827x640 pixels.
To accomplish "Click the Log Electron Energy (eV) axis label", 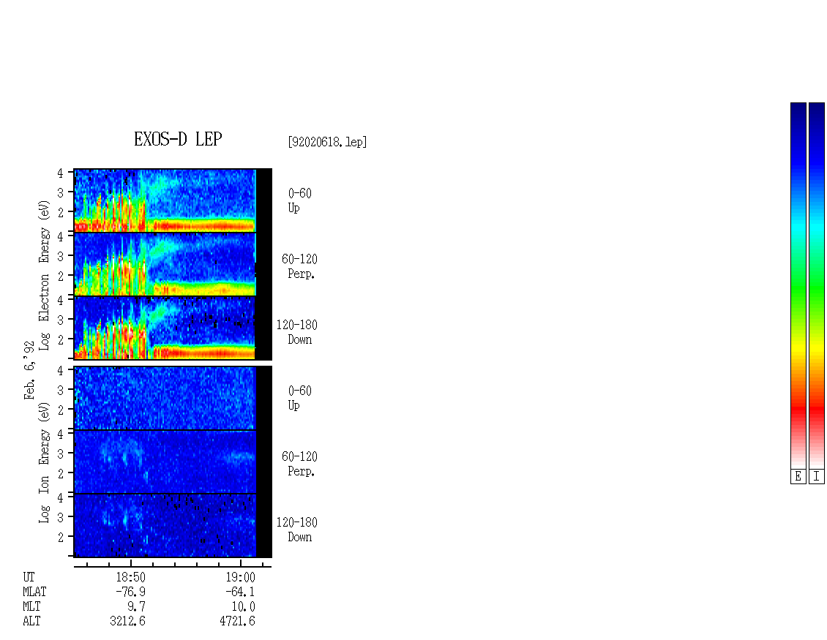I will (x=44, y=275).
